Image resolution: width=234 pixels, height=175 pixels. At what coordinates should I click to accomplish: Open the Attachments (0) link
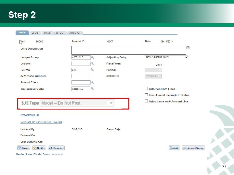[30, 115]
